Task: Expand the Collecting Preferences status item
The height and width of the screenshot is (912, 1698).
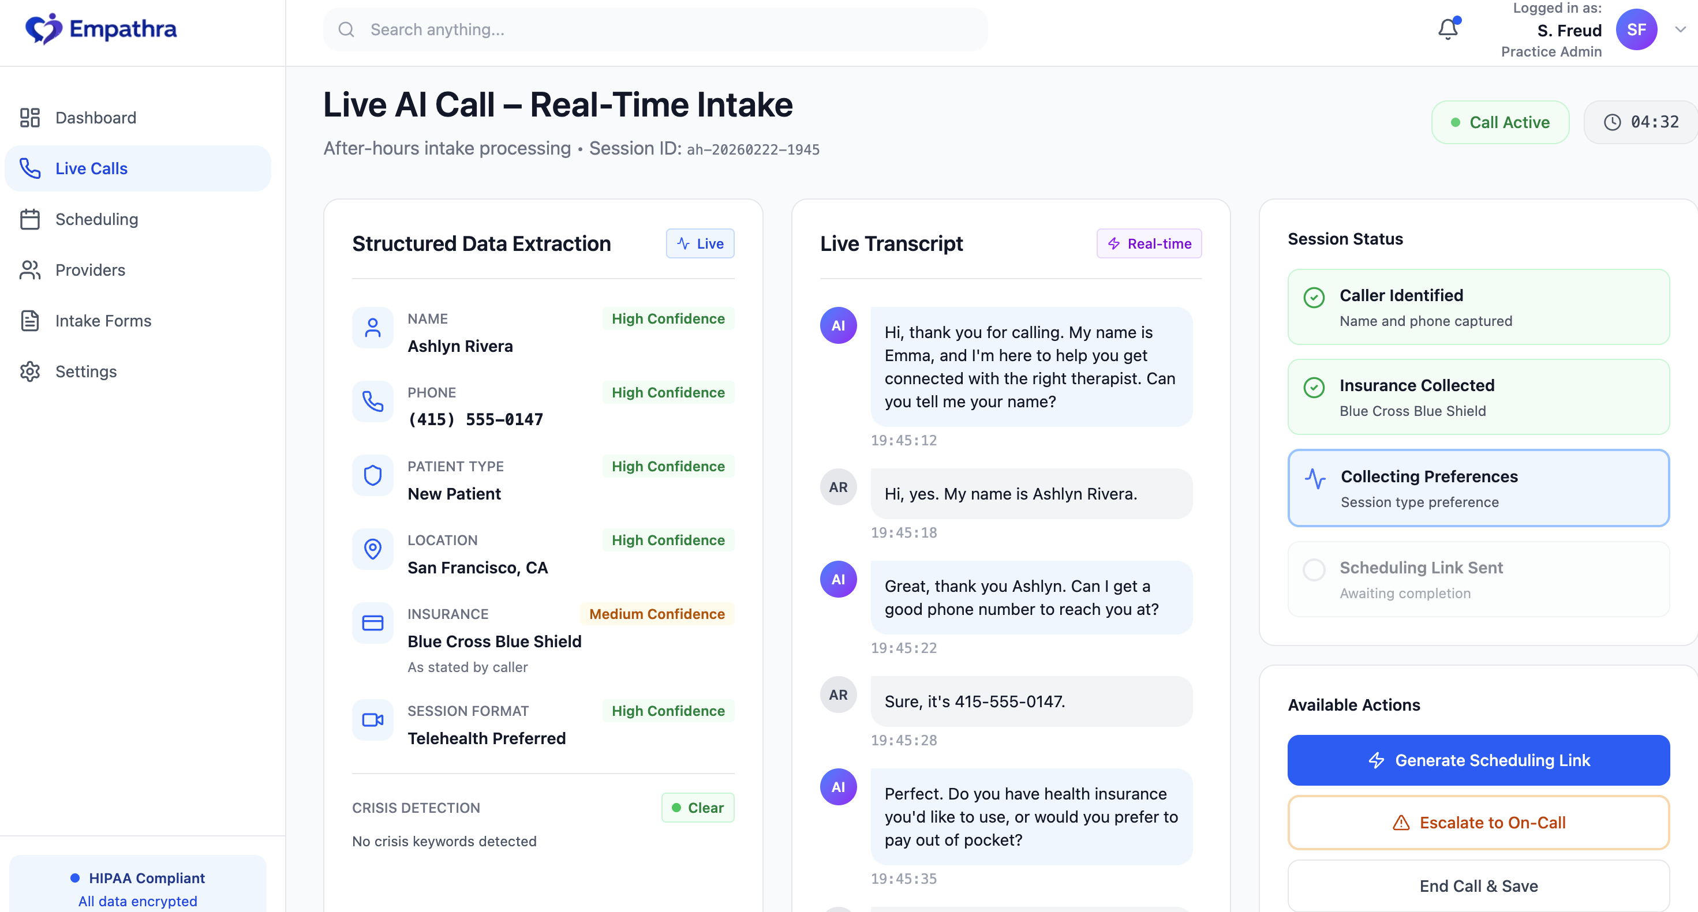Action: click(1478, 487)
